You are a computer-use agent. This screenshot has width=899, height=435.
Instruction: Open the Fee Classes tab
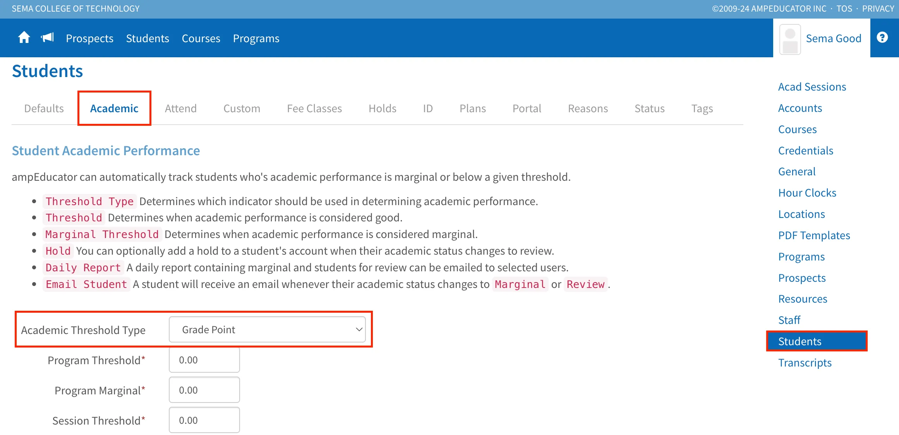(x=314, y=108)
